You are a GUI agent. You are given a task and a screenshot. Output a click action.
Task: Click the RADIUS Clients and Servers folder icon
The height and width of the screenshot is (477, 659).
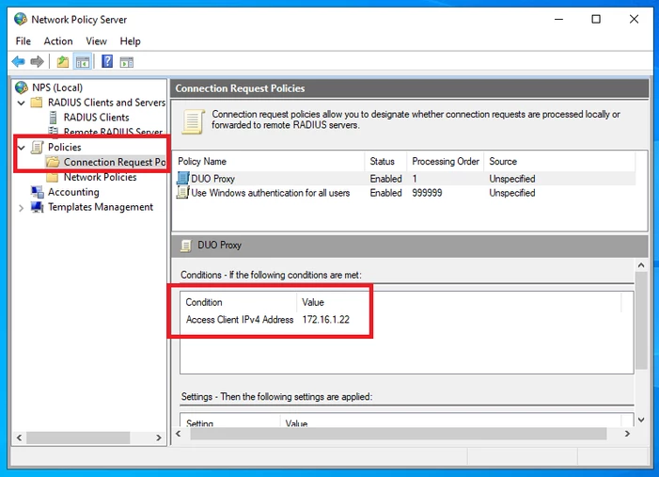[37, 103]
